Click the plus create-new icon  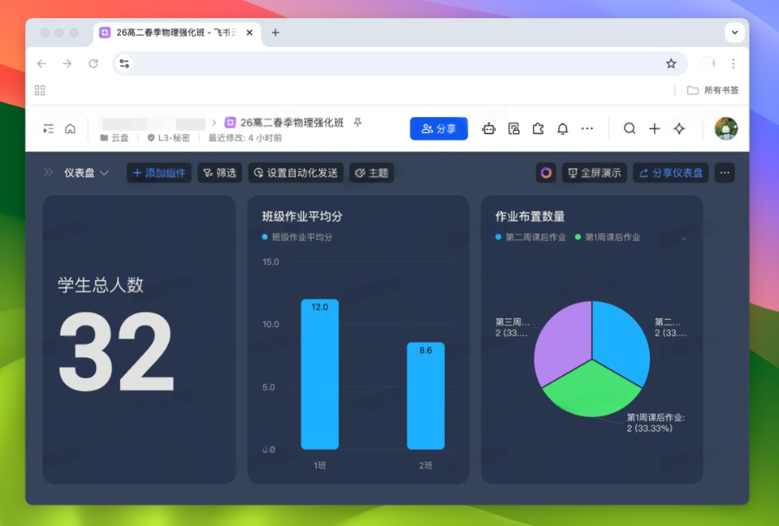coord(654,129)
